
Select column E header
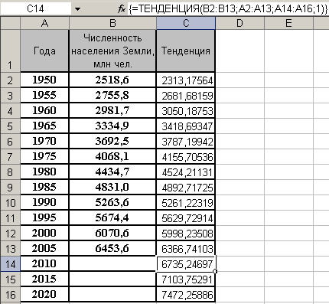coord(288,23)
